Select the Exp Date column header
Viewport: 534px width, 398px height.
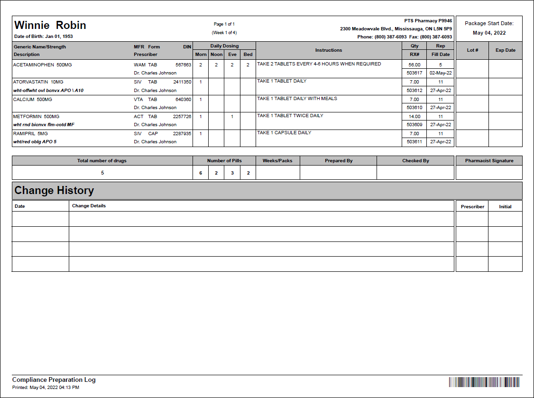(x=506, y=50)
